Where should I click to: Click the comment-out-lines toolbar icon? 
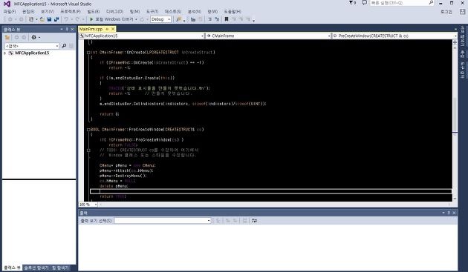pyautogui.click(x=209, y=19)
